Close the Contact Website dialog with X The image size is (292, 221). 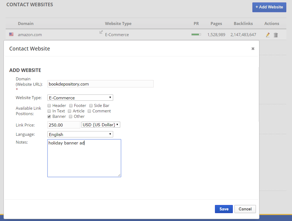pos(253,49)
